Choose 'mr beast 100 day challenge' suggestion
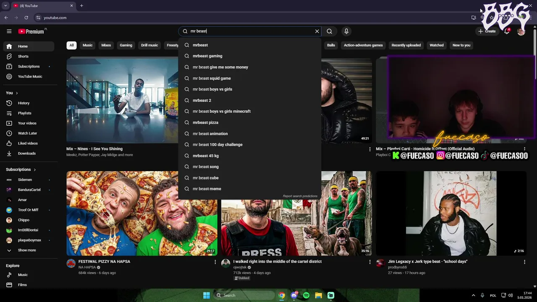 pos(250,144)
